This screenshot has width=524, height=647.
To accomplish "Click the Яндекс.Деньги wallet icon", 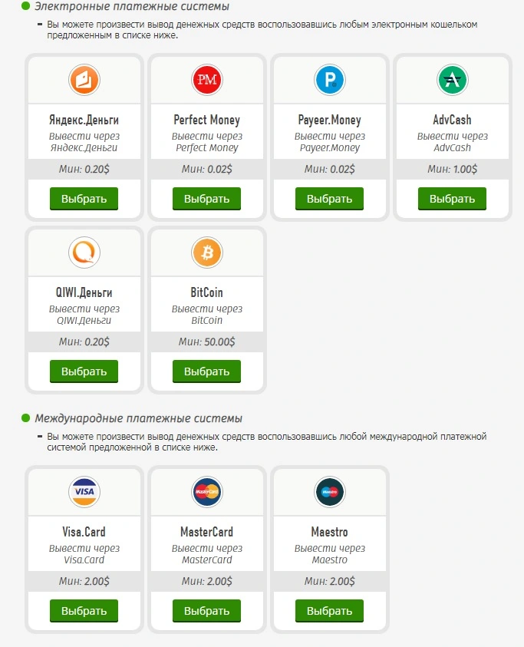I will [x=84, y=80].
